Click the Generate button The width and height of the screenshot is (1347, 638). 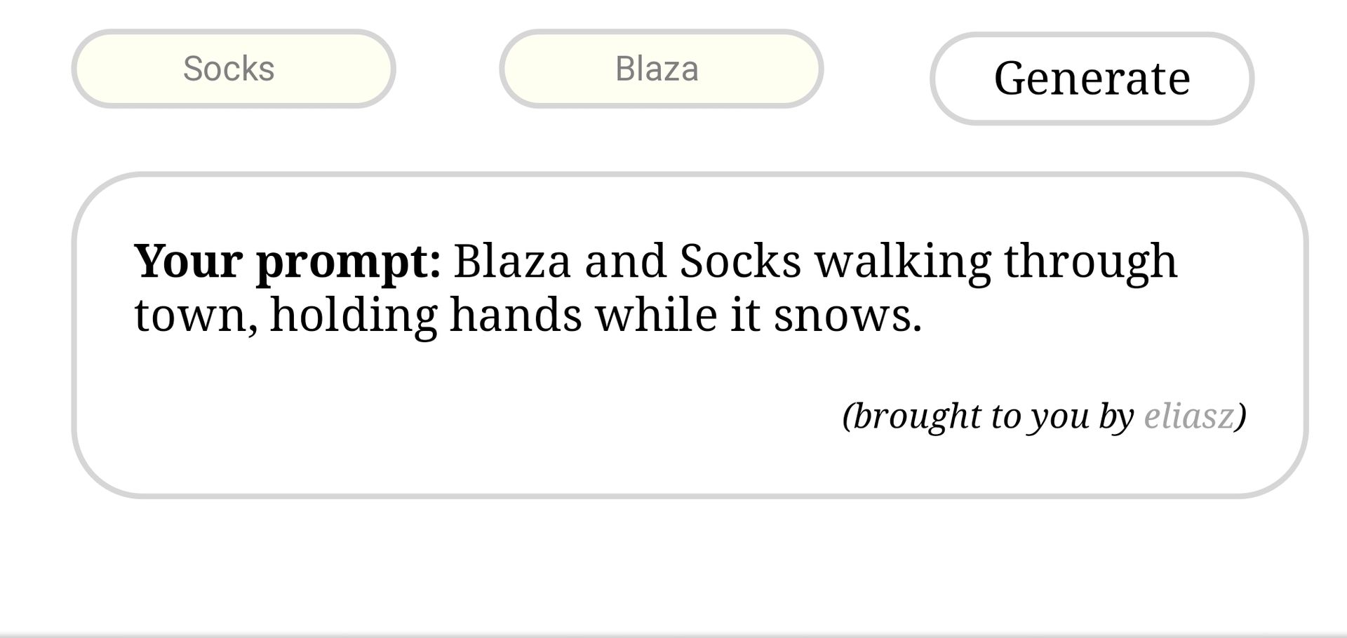pyautogui.click(x=1092, y=78)
